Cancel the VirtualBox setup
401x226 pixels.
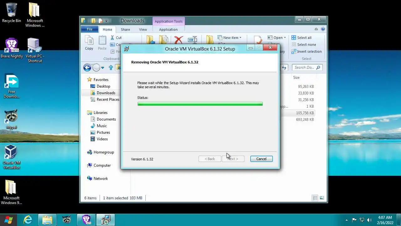point(261,159)
